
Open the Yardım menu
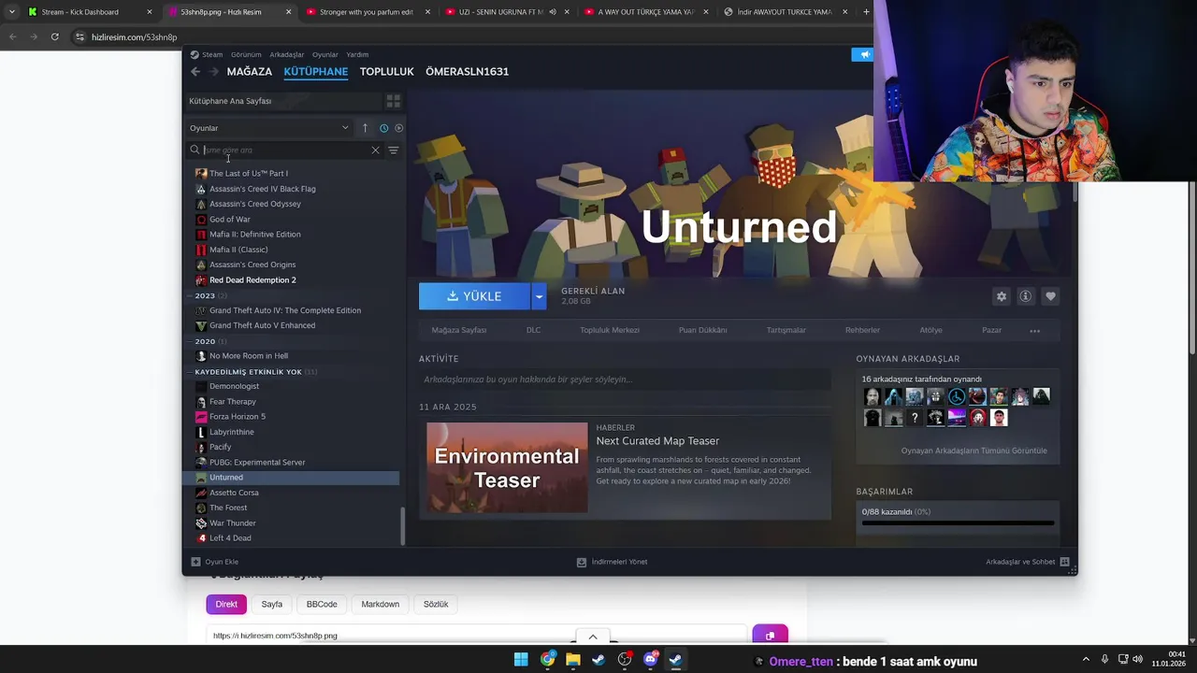(357, 54)
